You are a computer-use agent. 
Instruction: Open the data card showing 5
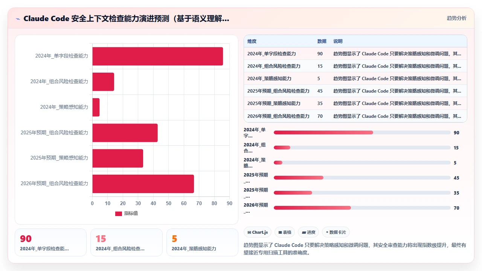point(202,242)
